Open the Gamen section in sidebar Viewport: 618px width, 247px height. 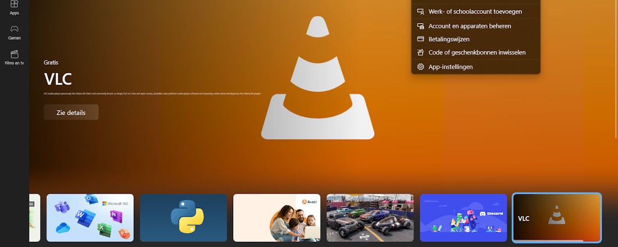coord(14,33)
